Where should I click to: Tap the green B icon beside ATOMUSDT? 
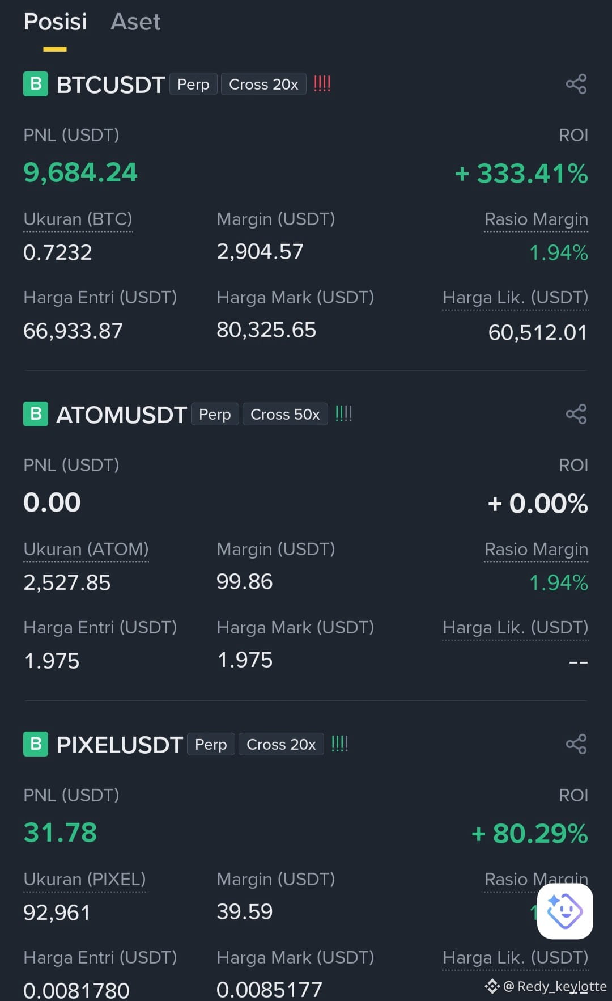coord(36,414)
